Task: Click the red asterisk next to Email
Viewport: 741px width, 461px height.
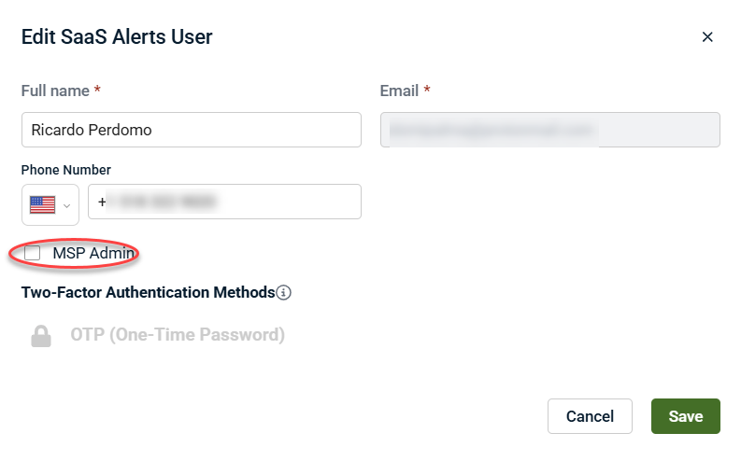Action: tap(427, 90)
